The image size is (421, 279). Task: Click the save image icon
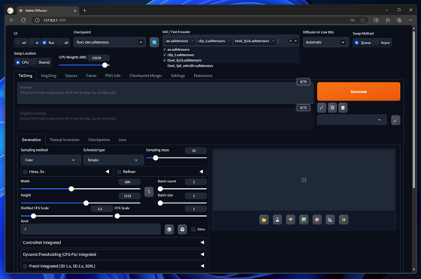click(277, 220)
